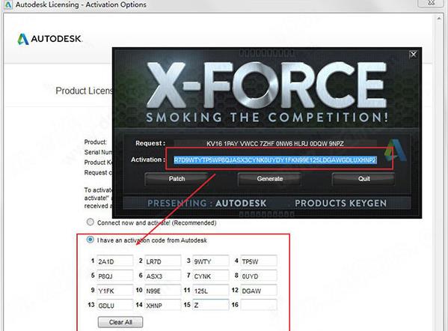
Task: Click activation code field 2 containing LR7D
Action: (163, 261)
